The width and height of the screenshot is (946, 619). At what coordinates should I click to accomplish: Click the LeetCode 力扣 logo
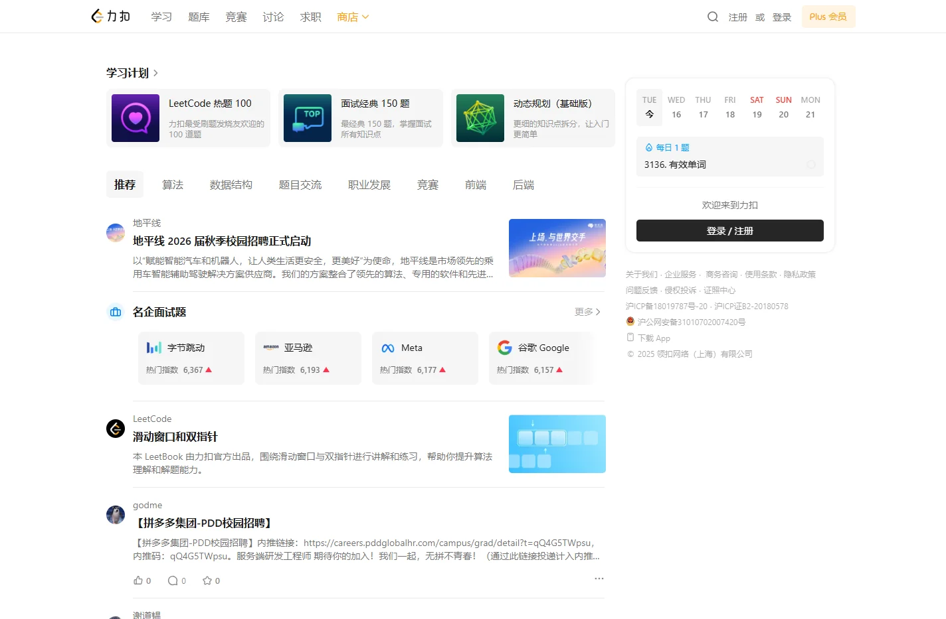click(x=110, y=16)
